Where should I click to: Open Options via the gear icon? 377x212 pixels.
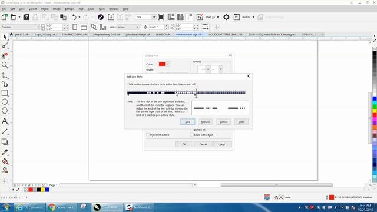pyautogui.click(x=226, y=17)
